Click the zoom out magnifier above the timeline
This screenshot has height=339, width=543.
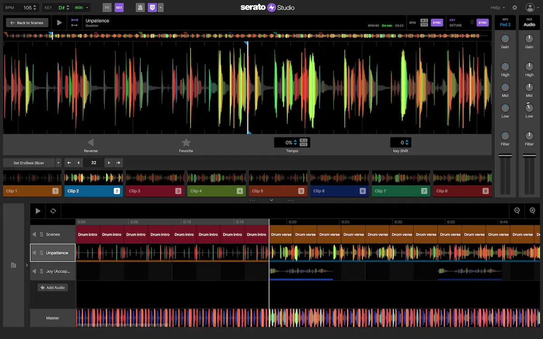[518, 211]
